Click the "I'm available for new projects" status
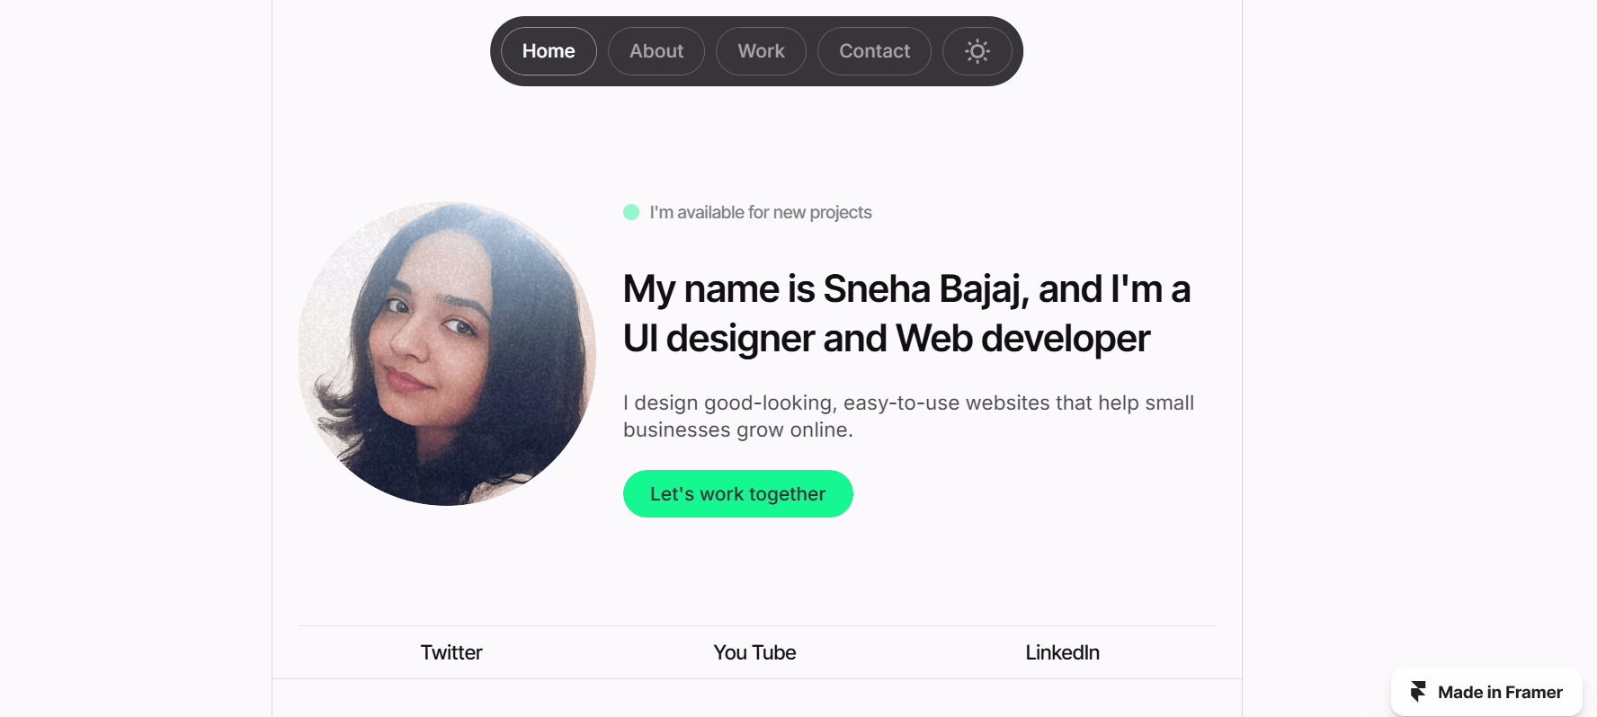Screen dimensions: 1597x717 [760, 212]
